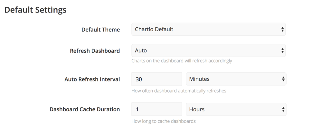The width and height of the screenshot is (322, 139).
Task: Click 'Charts on the dashboard will refresh' hint
Action: (x=182, y=61)
